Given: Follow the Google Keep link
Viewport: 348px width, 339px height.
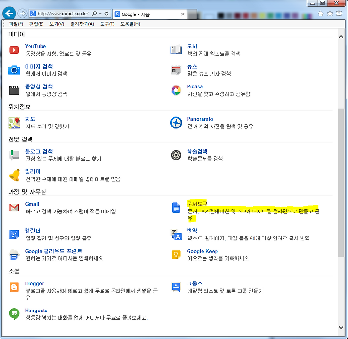Looking at the screenshot, I should pyautogui.click(x=202, y=251).
